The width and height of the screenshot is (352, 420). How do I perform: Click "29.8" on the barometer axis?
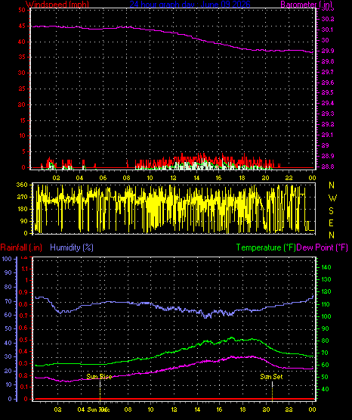328,61
